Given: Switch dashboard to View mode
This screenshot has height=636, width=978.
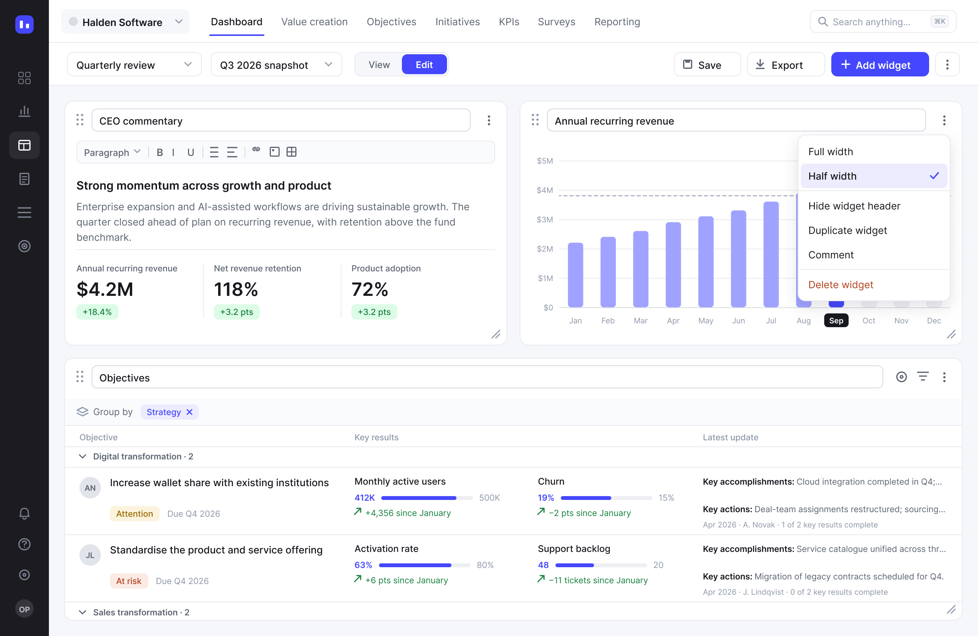Looking at the screenshot, I should tap(379, 65).
